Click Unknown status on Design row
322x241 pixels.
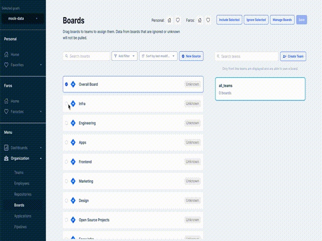point(192,200)
